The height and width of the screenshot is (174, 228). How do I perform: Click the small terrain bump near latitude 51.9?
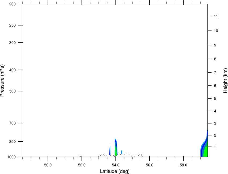pyautogui.click(x=80, y=156)
